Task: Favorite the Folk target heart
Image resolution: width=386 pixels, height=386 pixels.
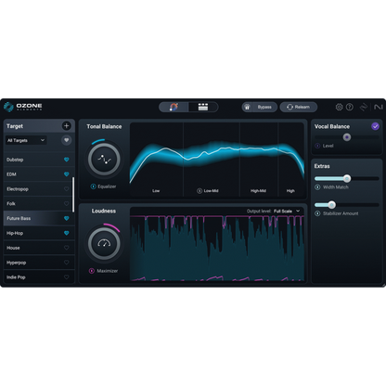Action: [x=66, y=203]
